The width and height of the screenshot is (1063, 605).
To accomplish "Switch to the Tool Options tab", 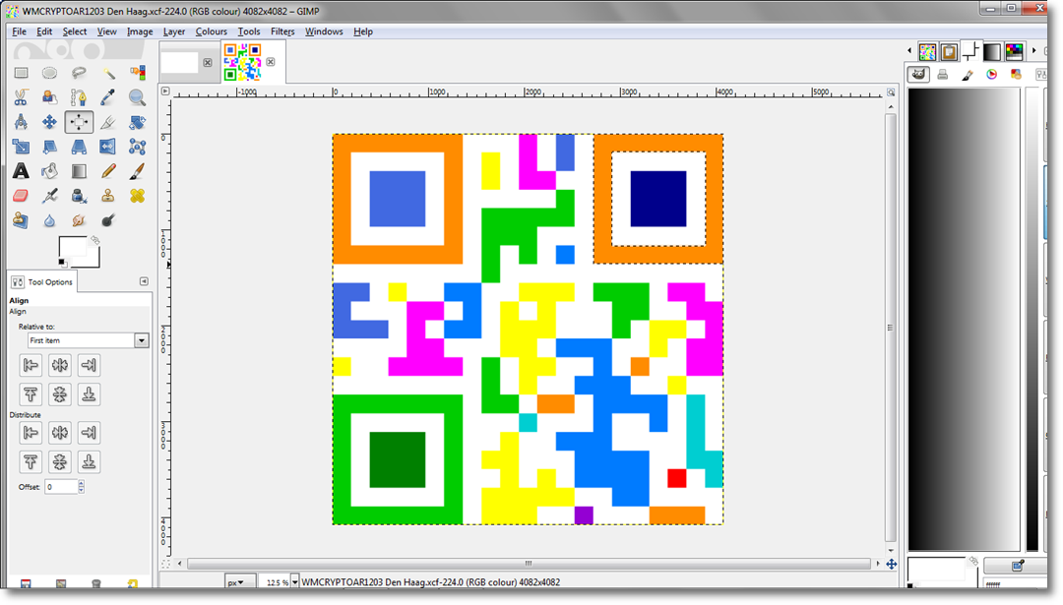I will click(x=42, y=281).
